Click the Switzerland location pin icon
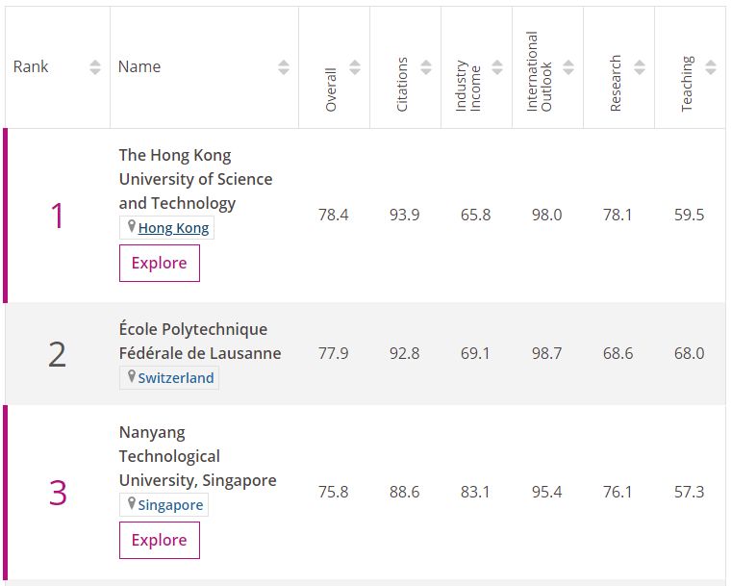This screenshot has width=731, height=586. point(132,376)
